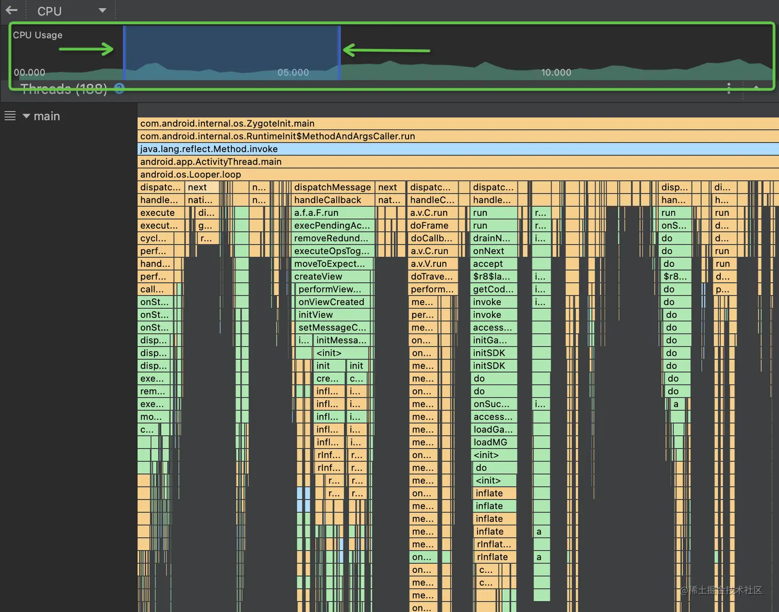Select the ZygoteInit.main frame

[458, 124]
